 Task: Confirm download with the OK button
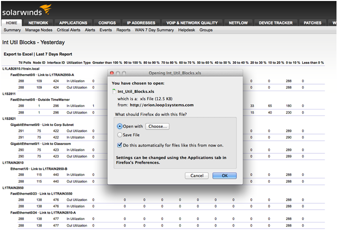pyautogui.click(x=224, y=176)
